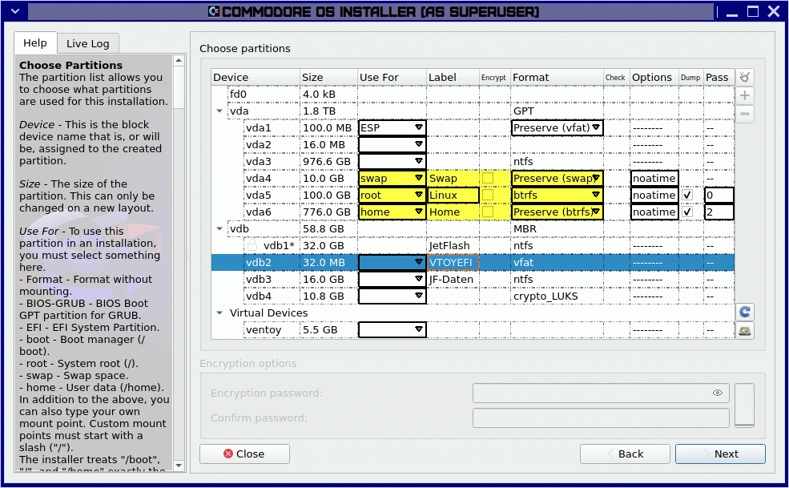Toggle Encrypt checkbox for vda4 swap

(x=488, y=178)
